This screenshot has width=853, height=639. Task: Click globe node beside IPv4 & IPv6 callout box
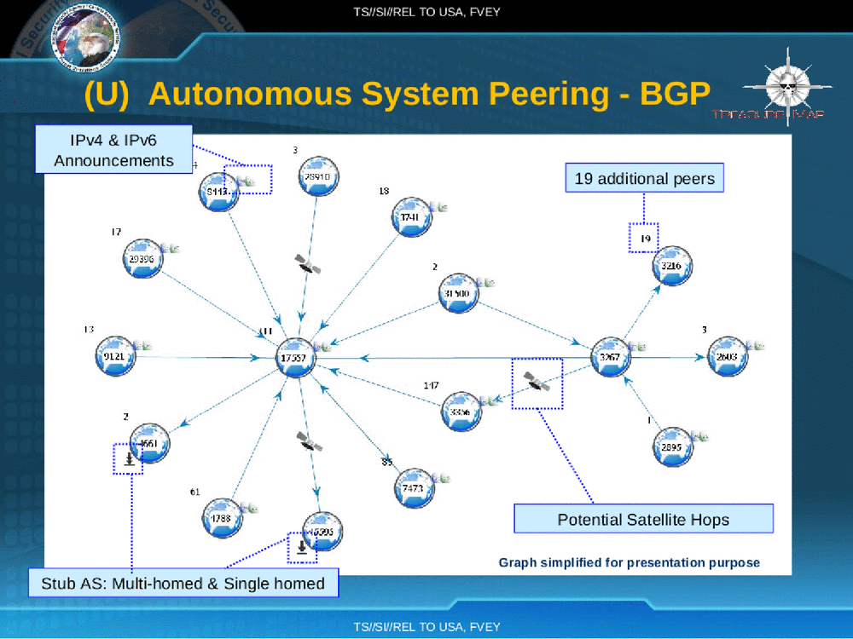tap(218, 192)
